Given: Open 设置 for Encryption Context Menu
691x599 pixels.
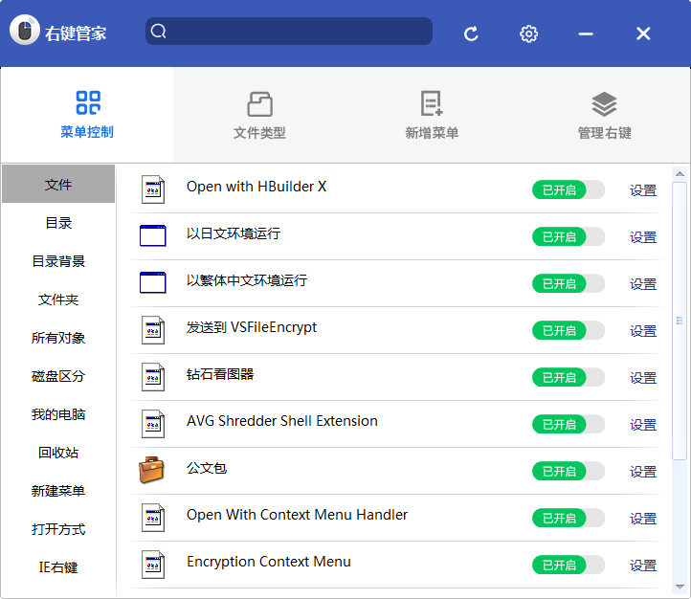Looking at the screenshot, I should [643, 566].
